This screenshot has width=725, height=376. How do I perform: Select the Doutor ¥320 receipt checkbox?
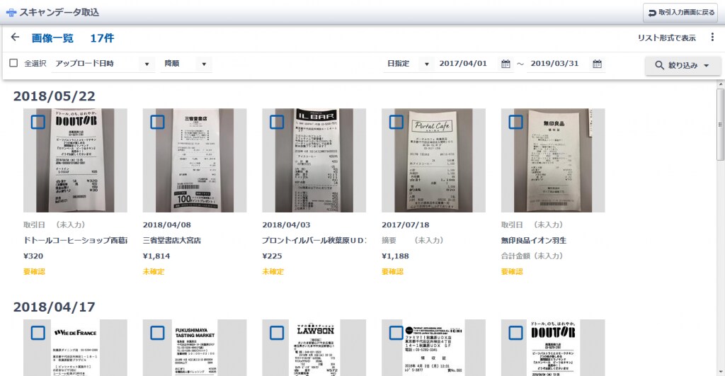(38, 122)
